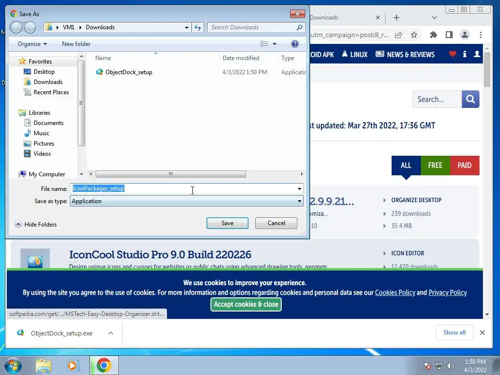Select the ObjectDock_setup file
The width and height of the screenshot is (500, 375).
128,72
